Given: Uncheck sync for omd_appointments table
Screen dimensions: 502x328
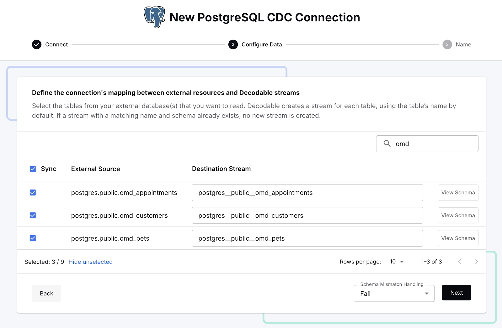Looking at the screenshot, I should tap(33, 193).
